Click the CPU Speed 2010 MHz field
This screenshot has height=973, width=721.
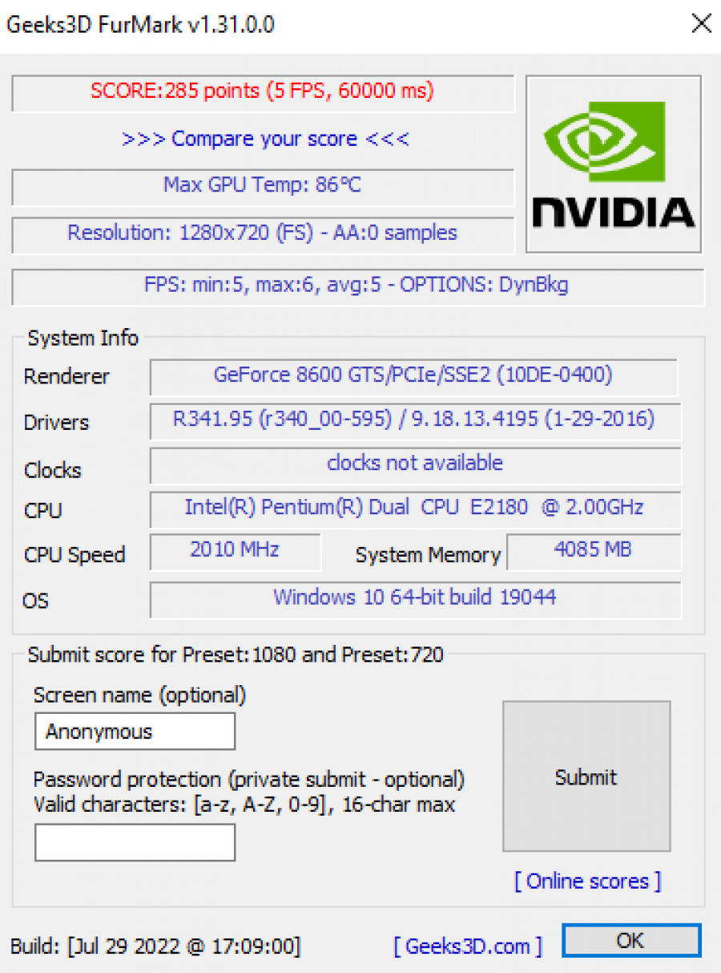pyautogui.click(x=235, y=551)
